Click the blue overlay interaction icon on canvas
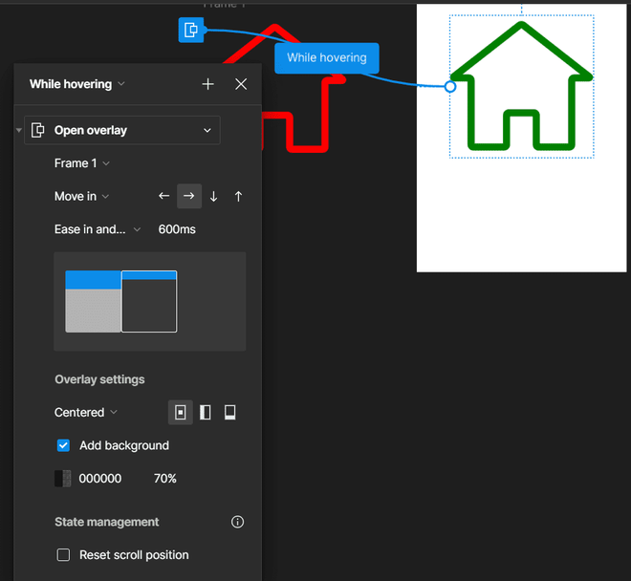The width and height of the screenshot is (631, 581). (x=191, y=30)
